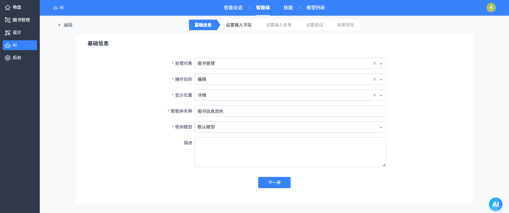This screenshot has width=509, height=213.
Task: Open the floating AI assistant button
Action: coord(495,204)
